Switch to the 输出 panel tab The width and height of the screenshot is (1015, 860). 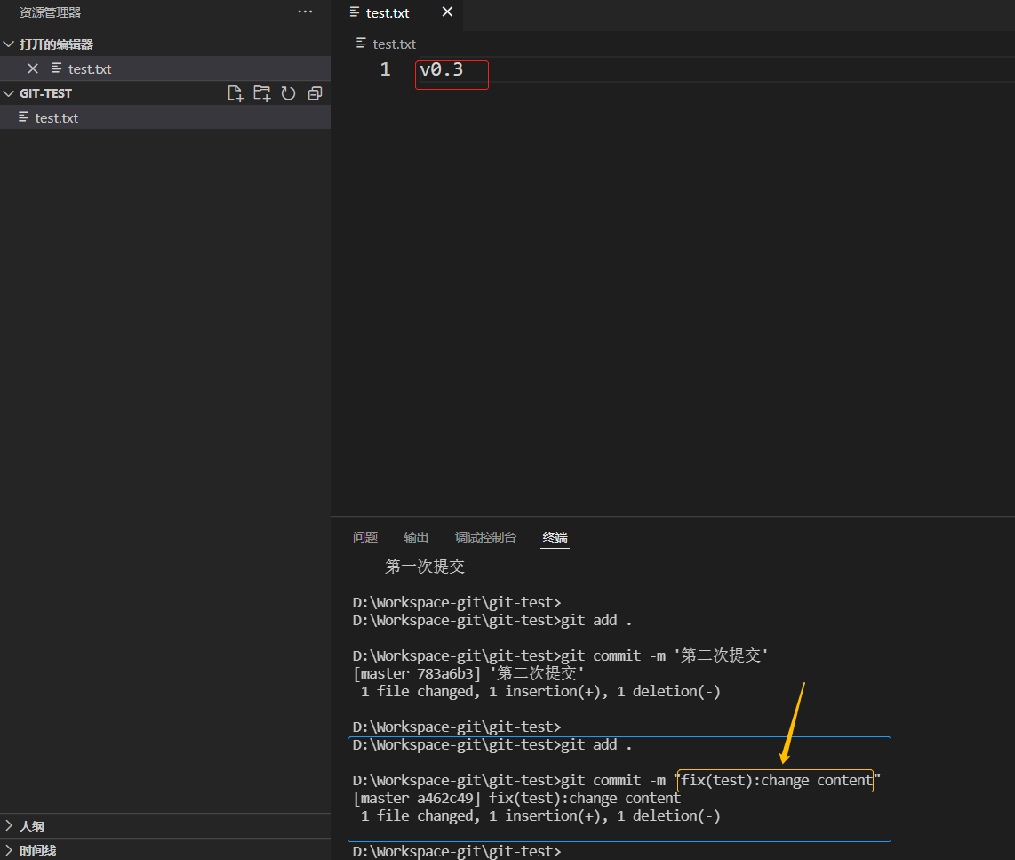click(416, 537)
